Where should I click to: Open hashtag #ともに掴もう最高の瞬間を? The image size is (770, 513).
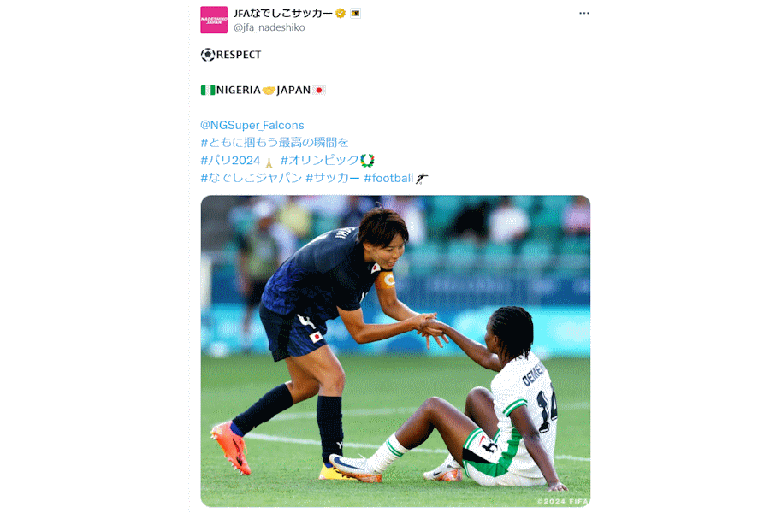coord(275,143)
